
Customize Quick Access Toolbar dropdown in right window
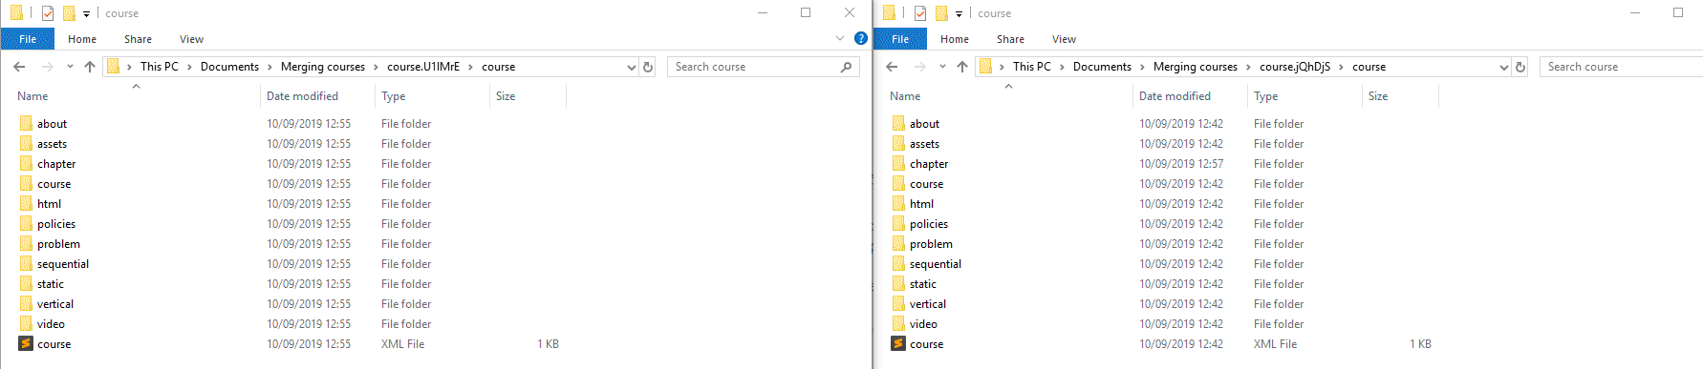pyautogui.click(x=959, y=13)
